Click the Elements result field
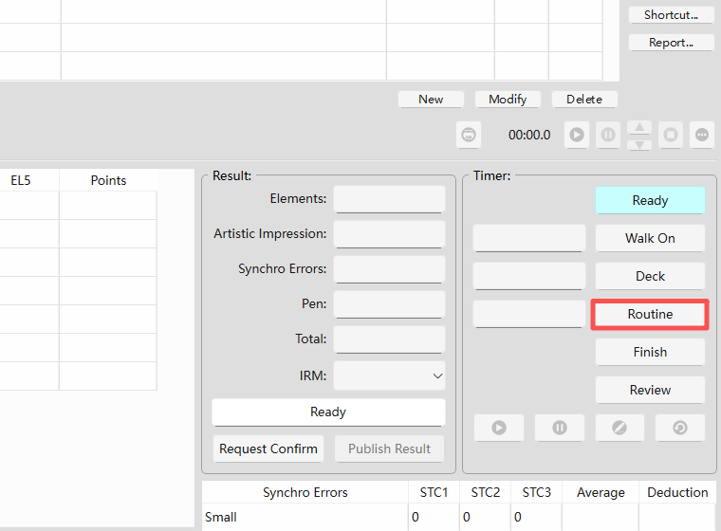This screenshot has width=721, height=531. click(x=390, y=199)
